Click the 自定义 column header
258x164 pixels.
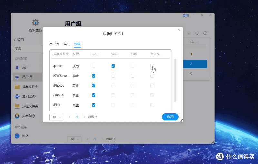click(x=155, y=54)
